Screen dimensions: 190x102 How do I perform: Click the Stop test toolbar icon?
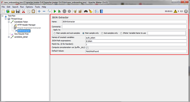(x=64, y=11)
